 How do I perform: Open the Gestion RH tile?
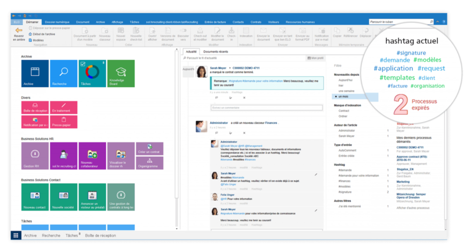click(35, 156)
